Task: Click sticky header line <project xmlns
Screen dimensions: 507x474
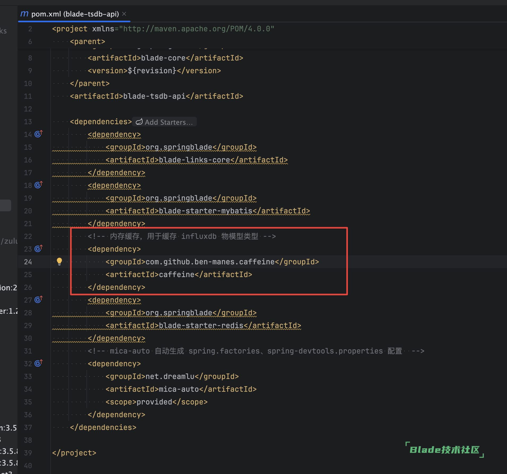Action: (x=163, y=29)
